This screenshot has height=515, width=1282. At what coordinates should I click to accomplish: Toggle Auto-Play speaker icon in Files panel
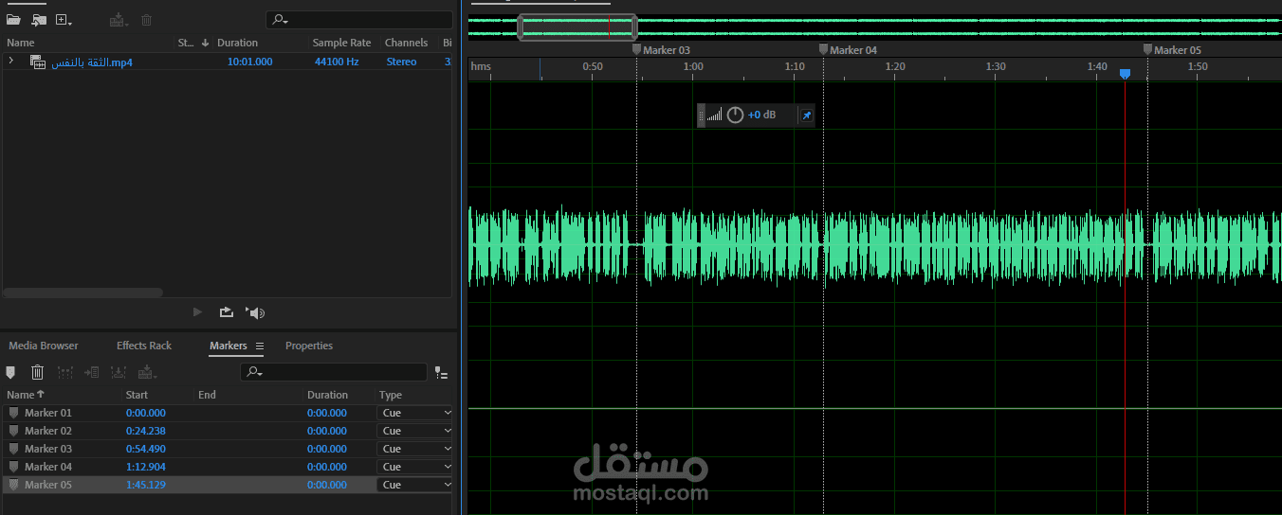255,312
